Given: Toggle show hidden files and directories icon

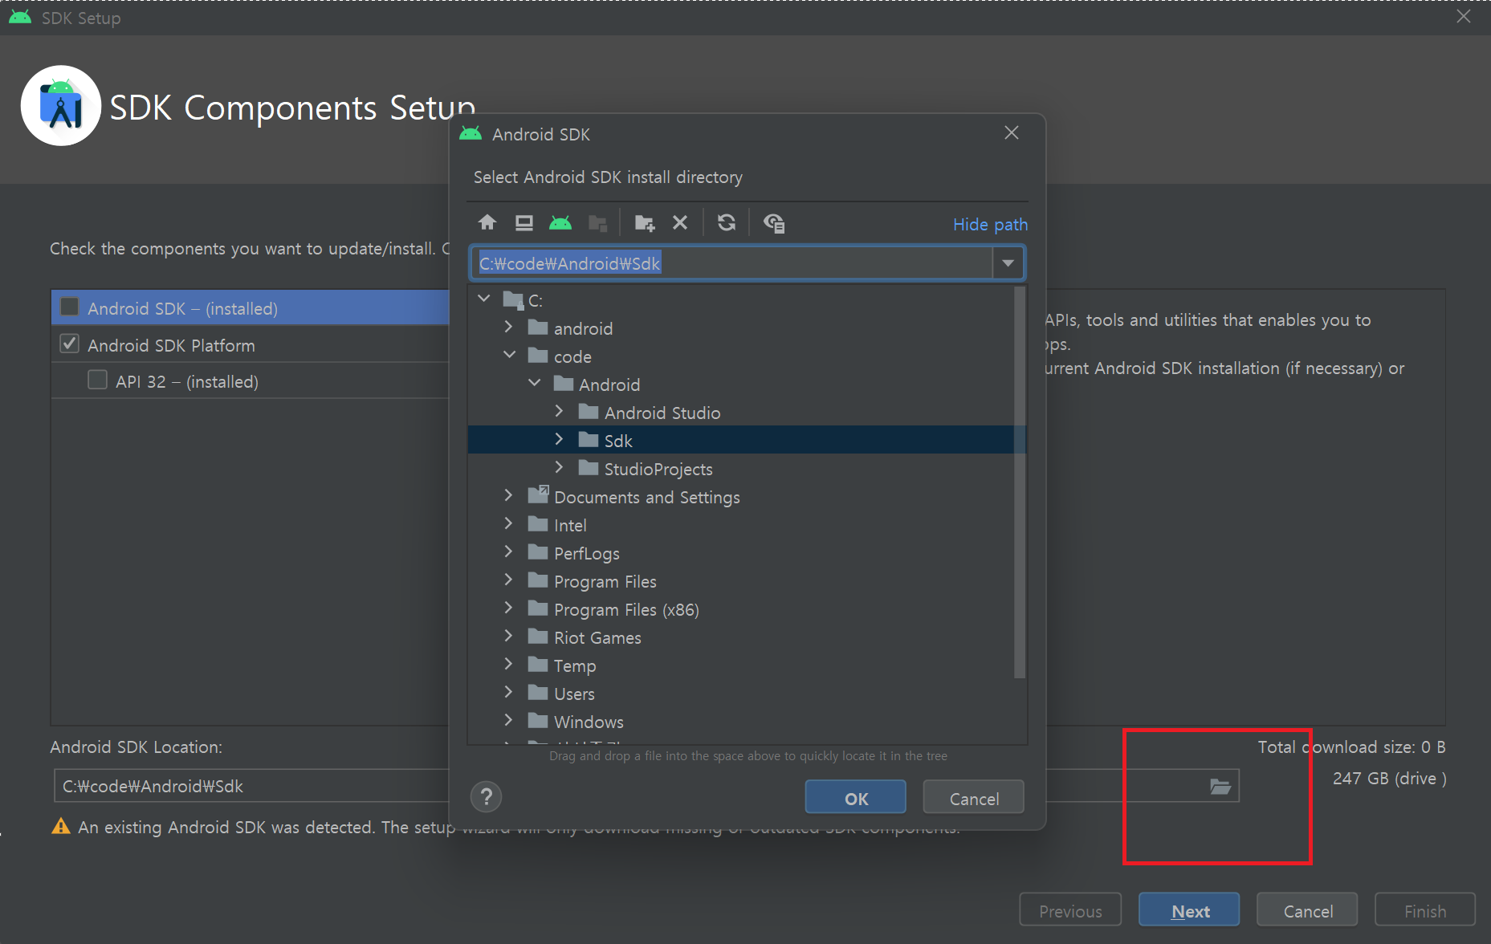Looking at the screenshot, I should pyautogui.click(x=774, y=222).
